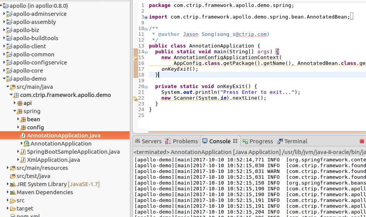This screenshot has width=366, height=217.
Task: Click the target folder icon
Action: 13,209
